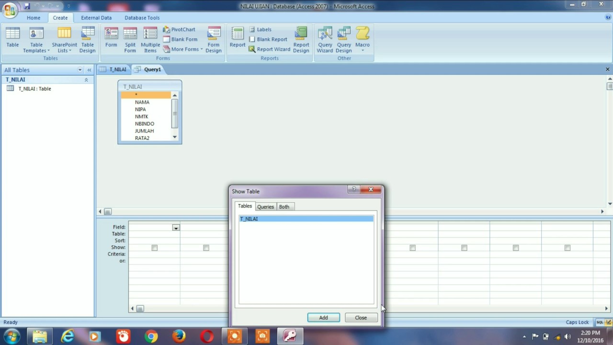Click Close button in Show Table dialog

click(361, 318)
